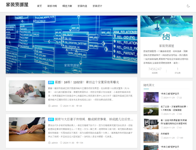Open the article 国君与大臣妻子传绯闻

click(94, 119)
